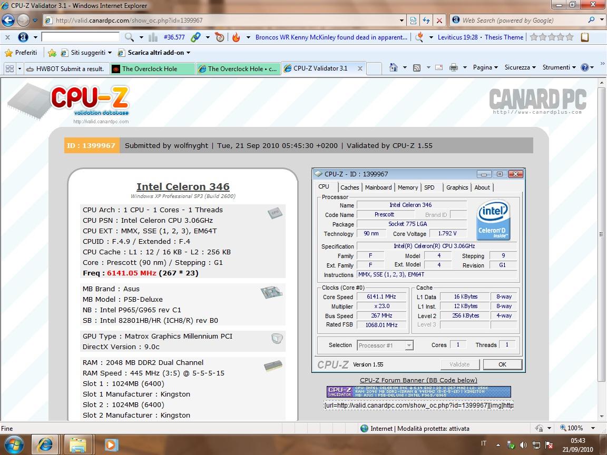607x455 pixels.
Task: Click the add-to-favorites star with arrow icon
Action: [52, 53]
